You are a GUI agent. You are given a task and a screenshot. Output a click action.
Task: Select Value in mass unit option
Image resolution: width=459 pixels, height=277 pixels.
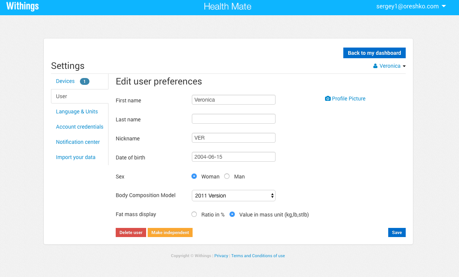pos(232,214)
